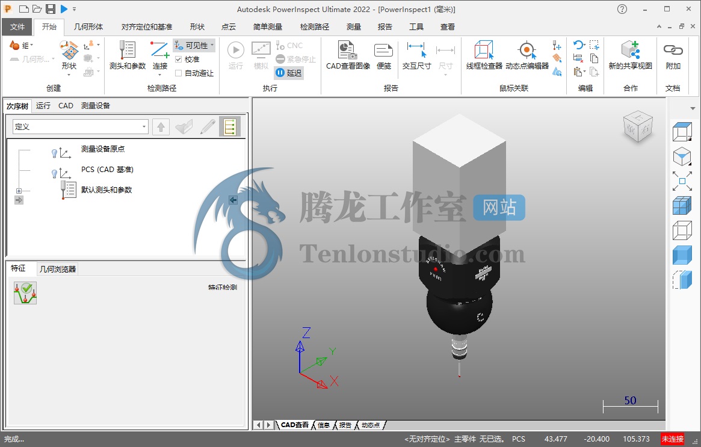Toggle the 延迟 pause button
The image size is (701, 447).
click(x=289, y=73)
